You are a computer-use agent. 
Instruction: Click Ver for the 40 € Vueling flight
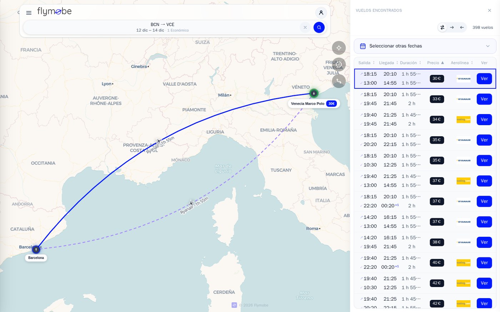pyautogui.click(x=484, y=263)
